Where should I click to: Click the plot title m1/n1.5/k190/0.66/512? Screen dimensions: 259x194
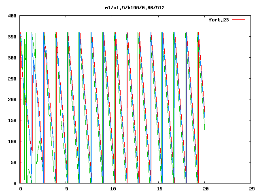tap(135, 8)
